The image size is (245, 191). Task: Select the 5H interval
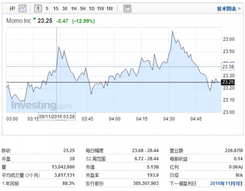[83, 9]
